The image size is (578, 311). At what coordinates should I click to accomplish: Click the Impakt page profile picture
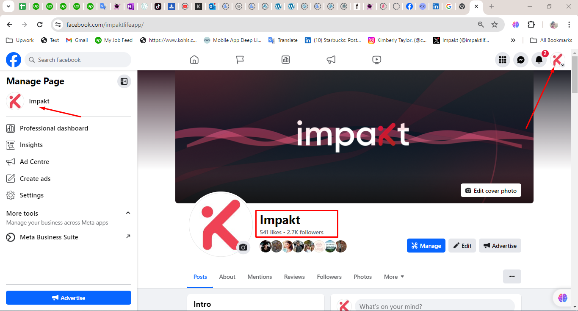pos(220,224)
